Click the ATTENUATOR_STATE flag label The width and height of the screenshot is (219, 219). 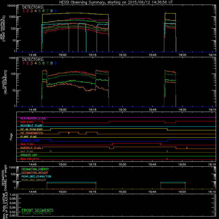[x=33, y=119]
